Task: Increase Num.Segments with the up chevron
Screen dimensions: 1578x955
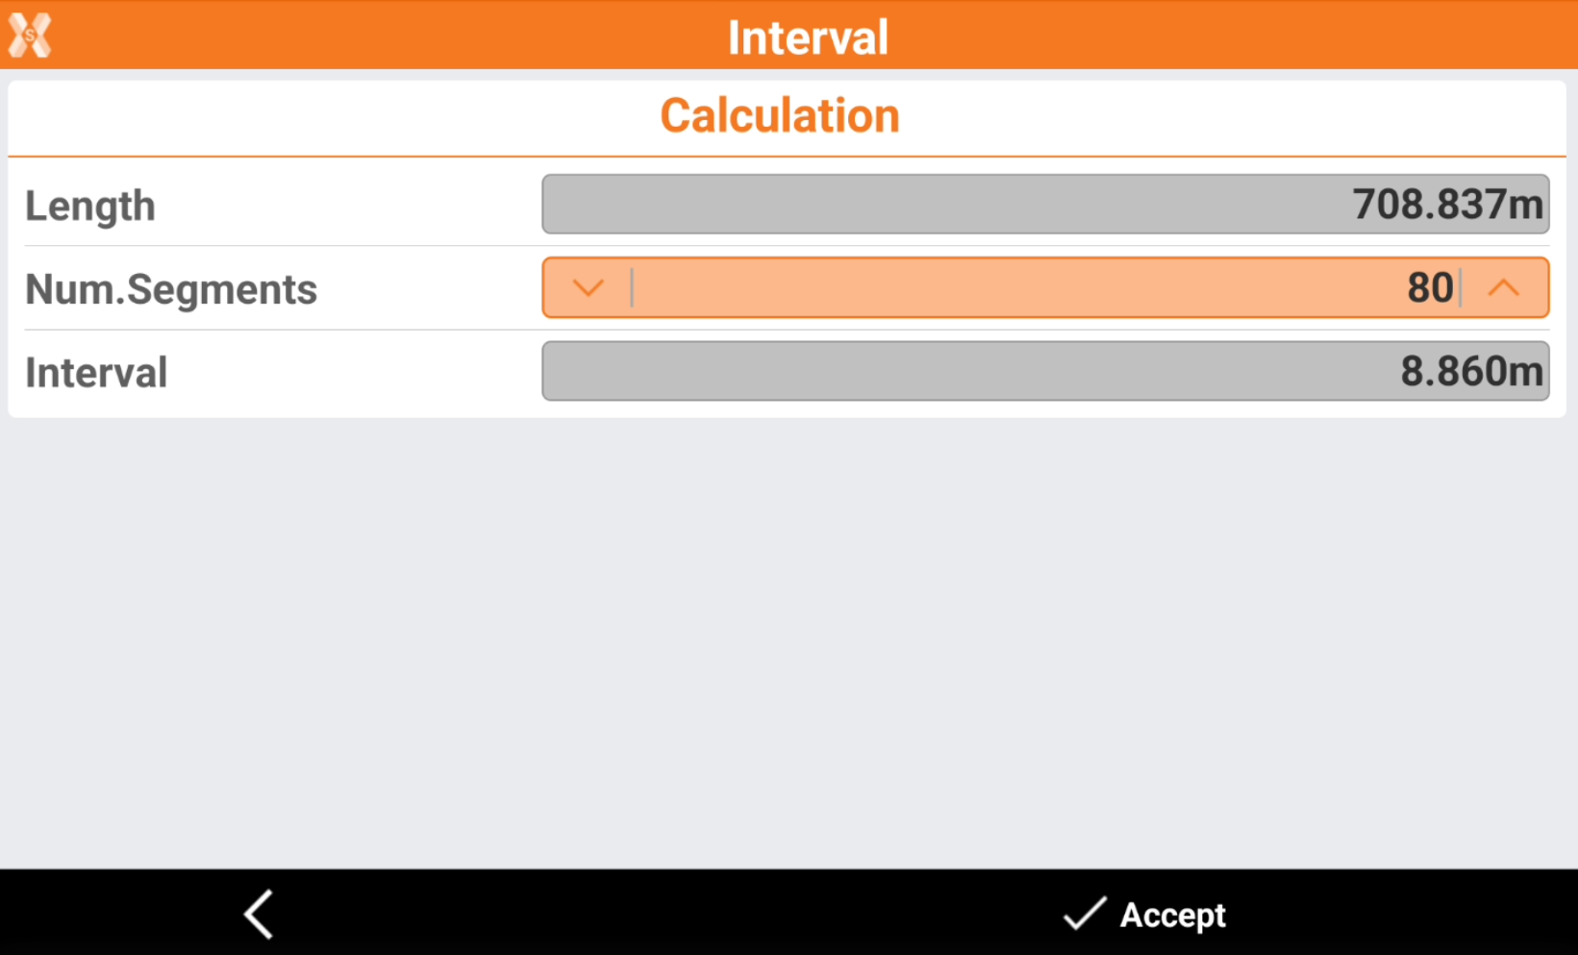Action: pyautogui.click(x=1504, y=287)
